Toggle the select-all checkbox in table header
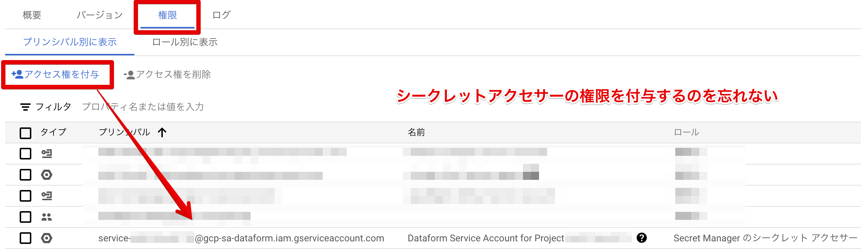This screenshot has width=861, height=249. 25,133
